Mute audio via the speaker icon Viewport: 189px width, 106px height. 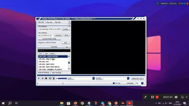pyautogui.click(x=56, y=79)
